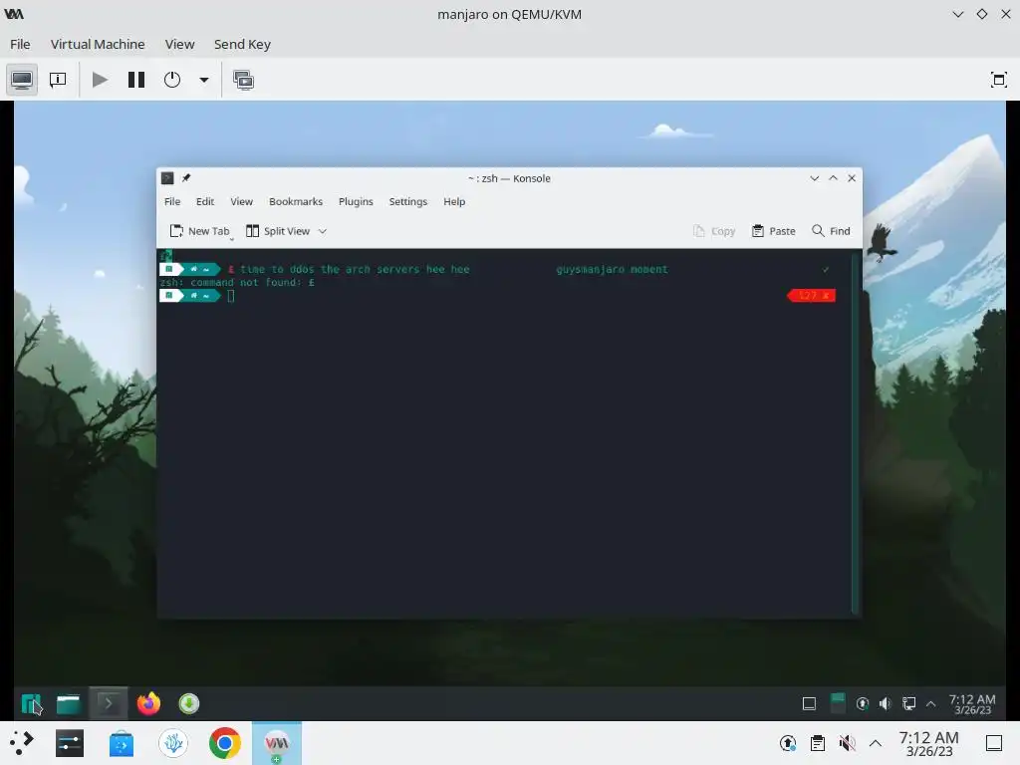
Task: Open Konsole Help menu
Action: pyautogui.click(x=454, y=201)
